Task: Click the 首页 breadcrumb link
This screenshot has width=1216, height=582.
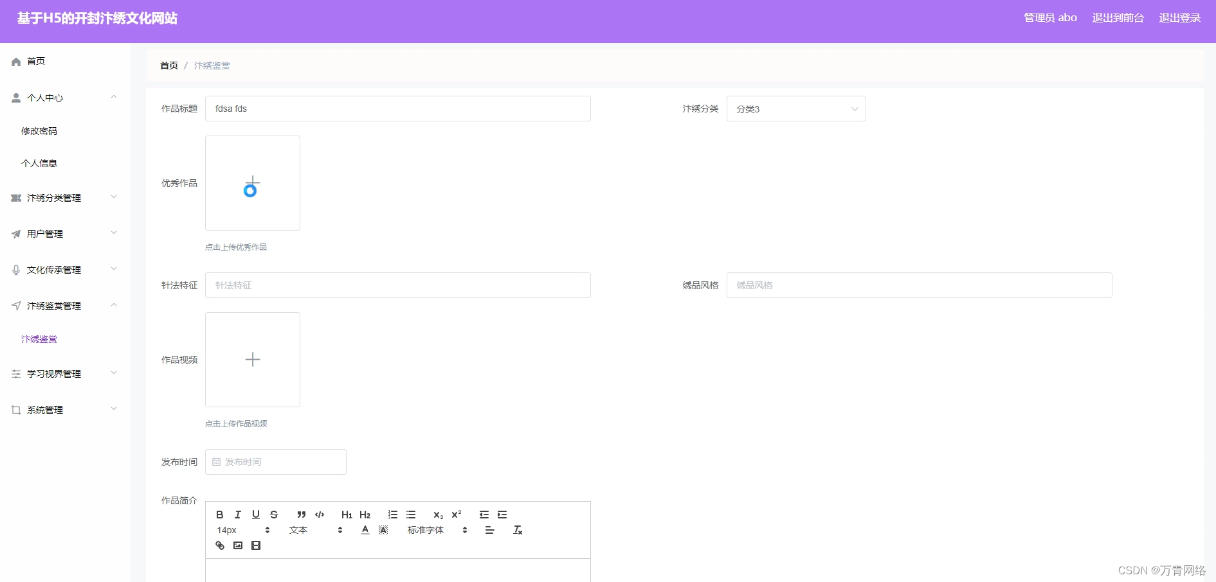Action: coord(168,65)
